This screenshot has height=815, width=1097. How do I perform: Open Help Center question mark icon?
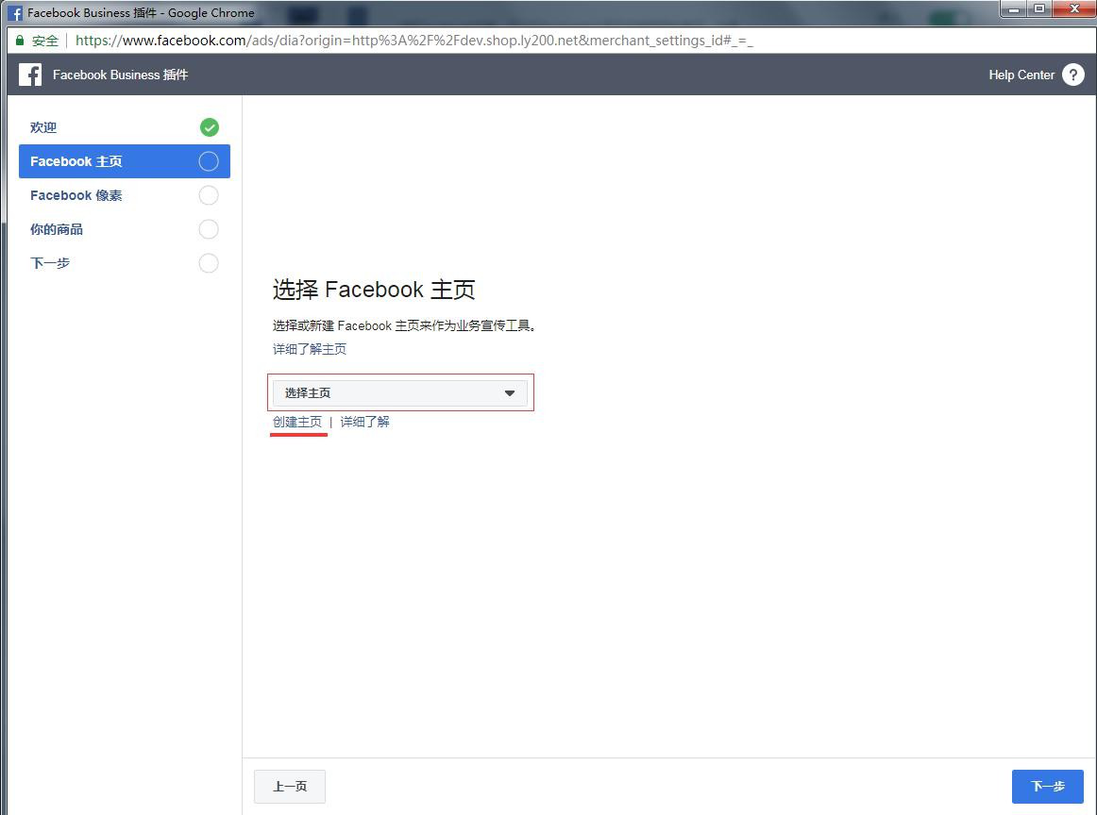[1072, 75]
